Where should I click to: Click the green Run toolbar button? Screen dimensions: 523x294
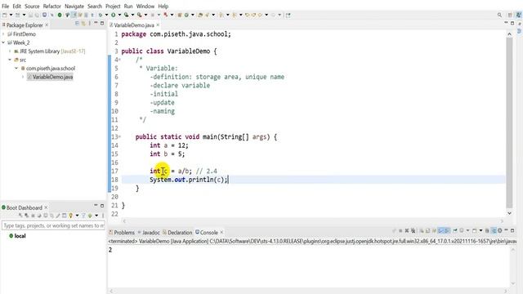coord(114,15)
